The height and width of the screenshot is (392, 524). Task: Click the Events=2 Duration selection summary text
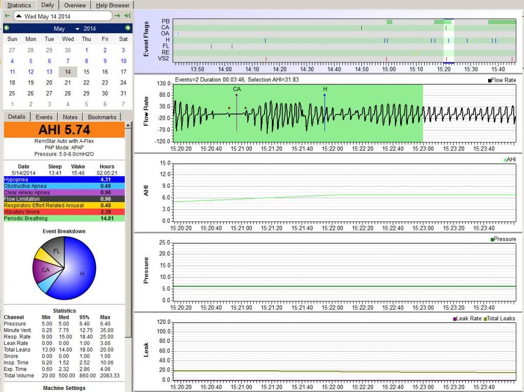[x=237, y=79]
